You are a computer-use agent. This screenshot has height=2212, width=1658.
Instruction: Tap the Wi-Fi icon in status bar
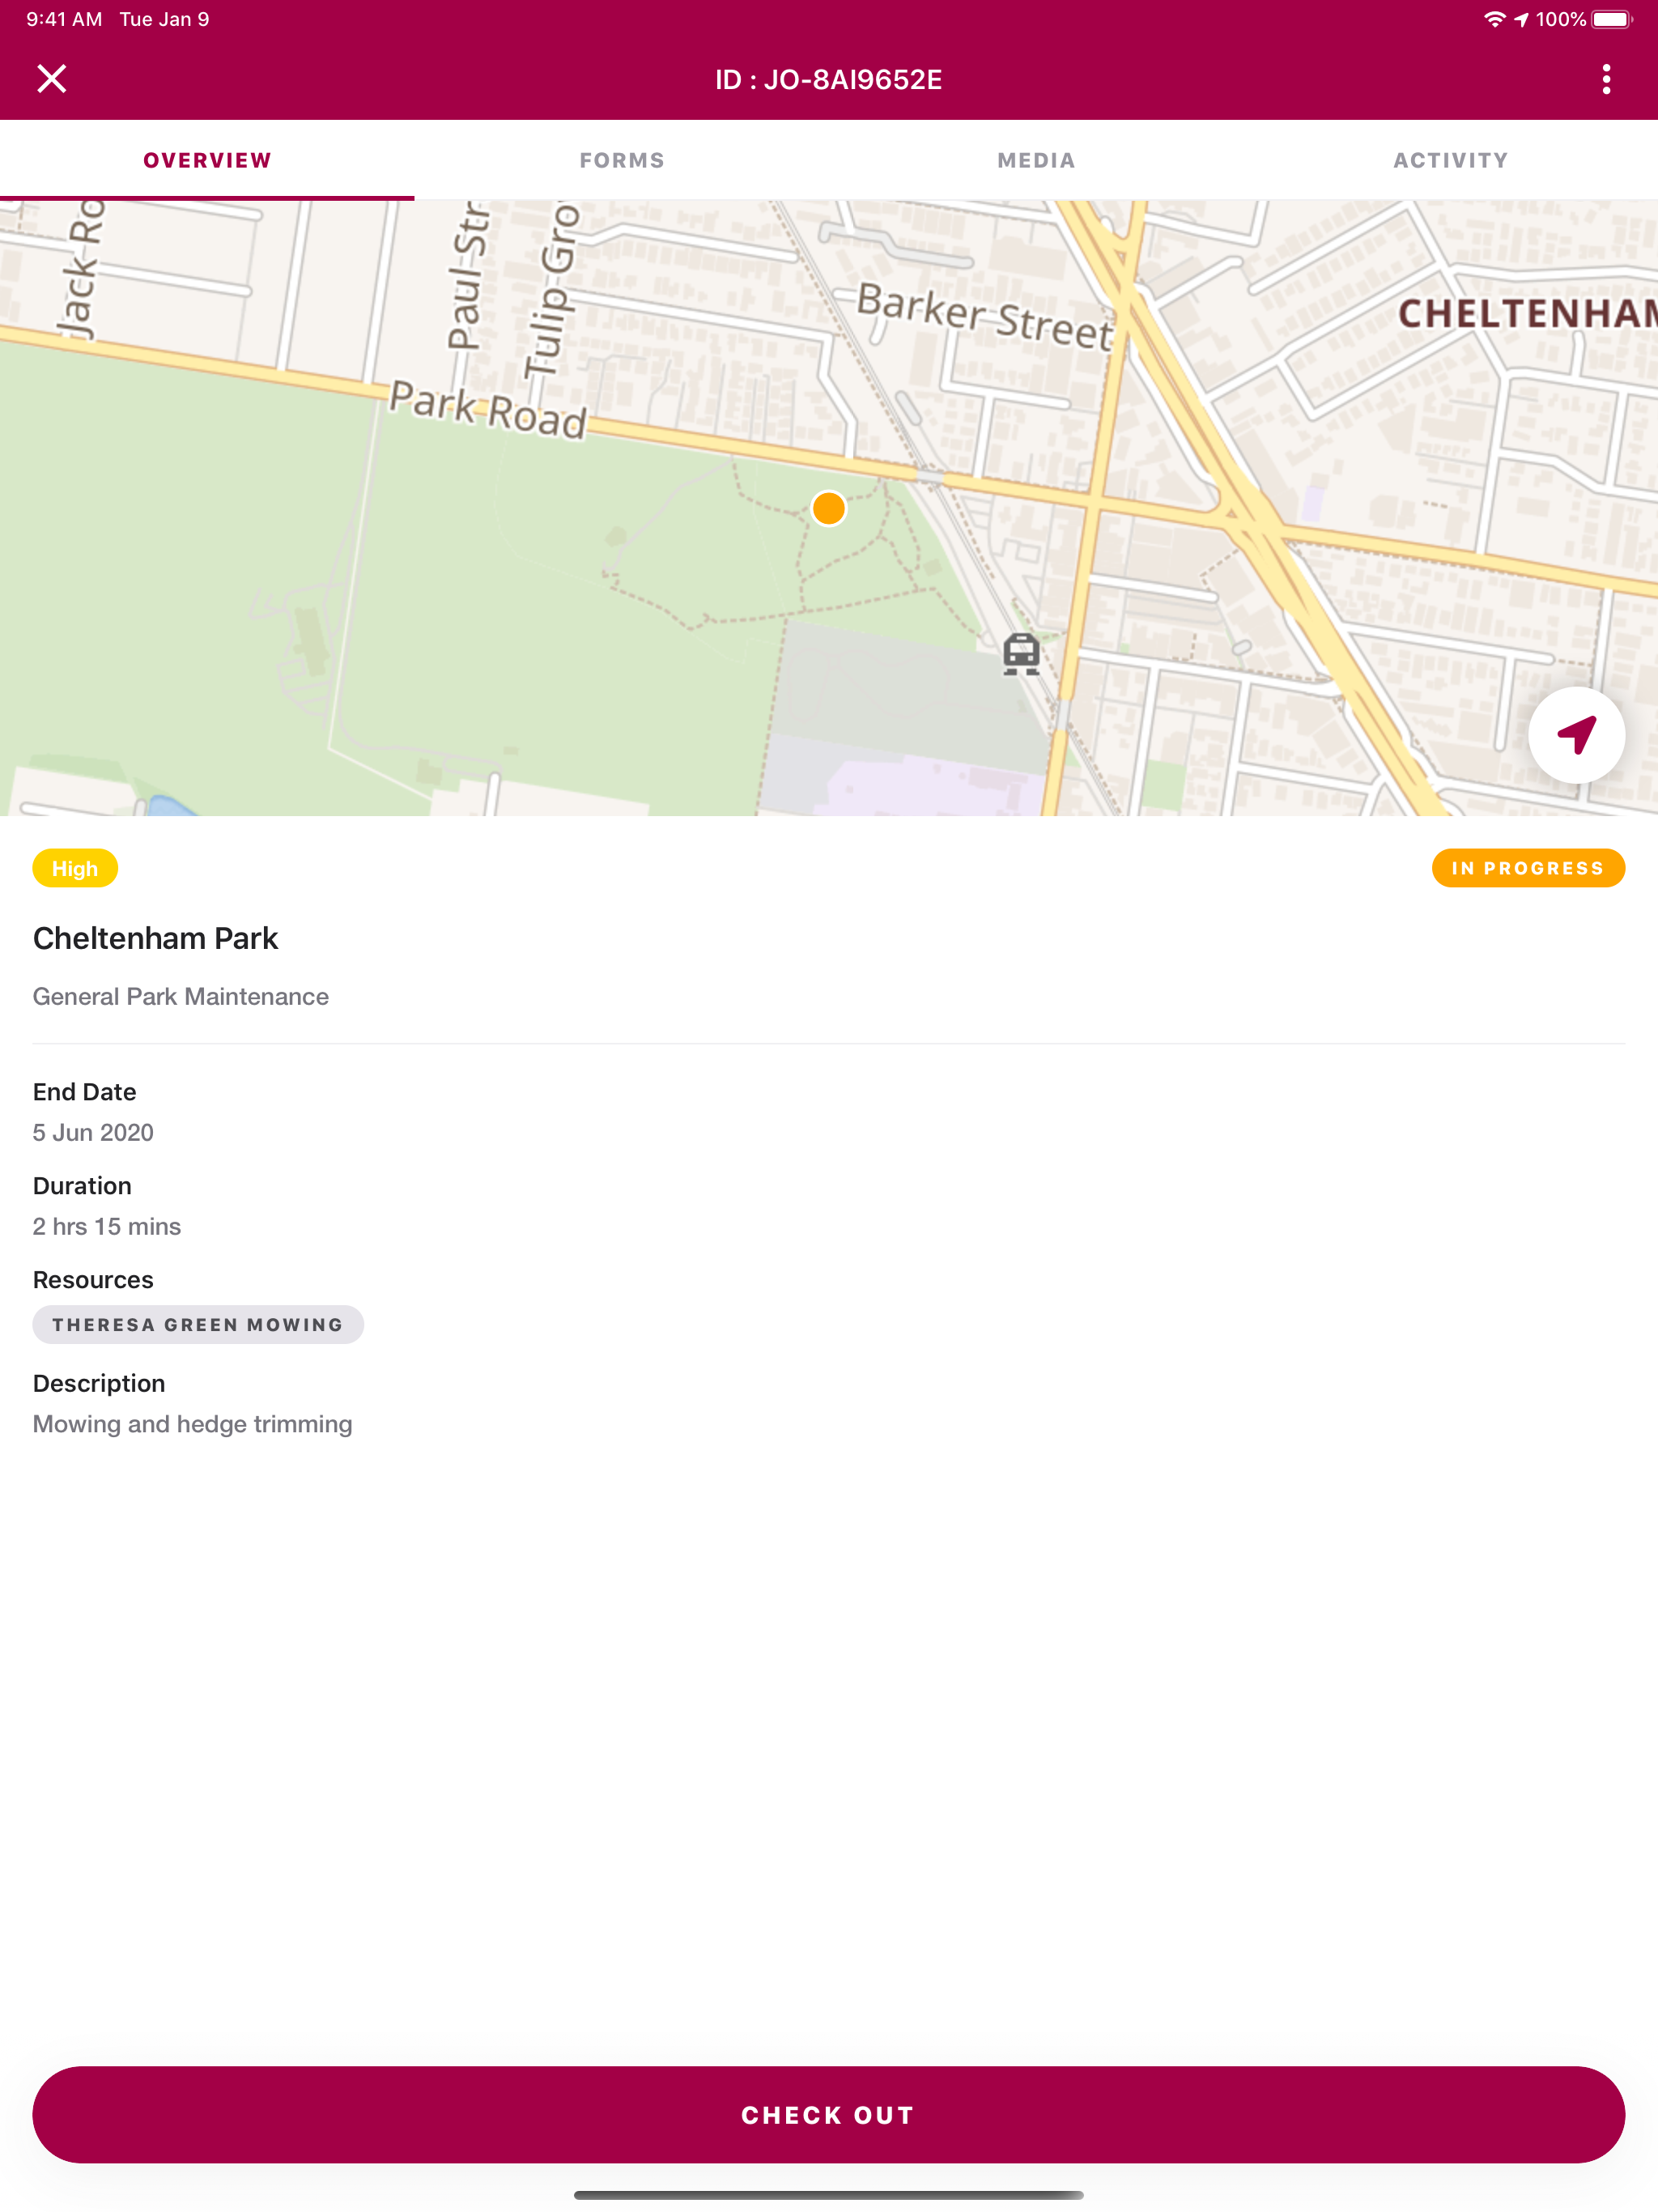[1494, 19]
